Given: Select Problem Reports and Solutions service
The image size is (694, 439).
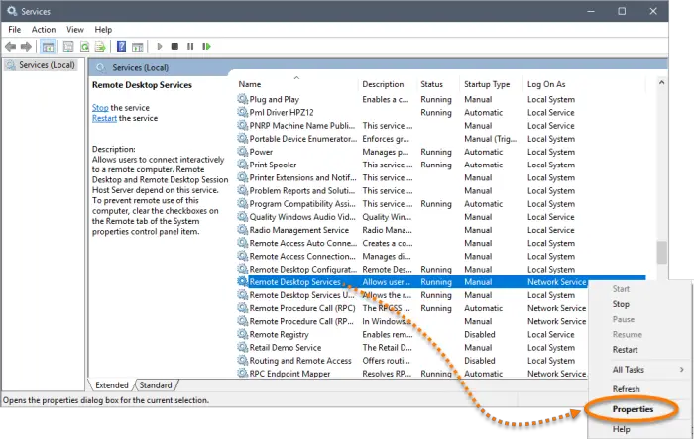Looking at the screenshot, I should 440,190.
